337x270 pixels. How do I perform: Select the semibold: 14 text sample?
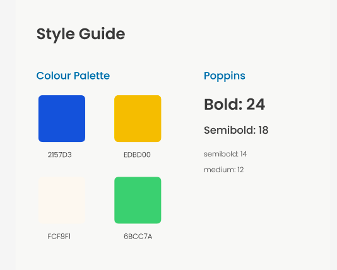click(225, 154)
